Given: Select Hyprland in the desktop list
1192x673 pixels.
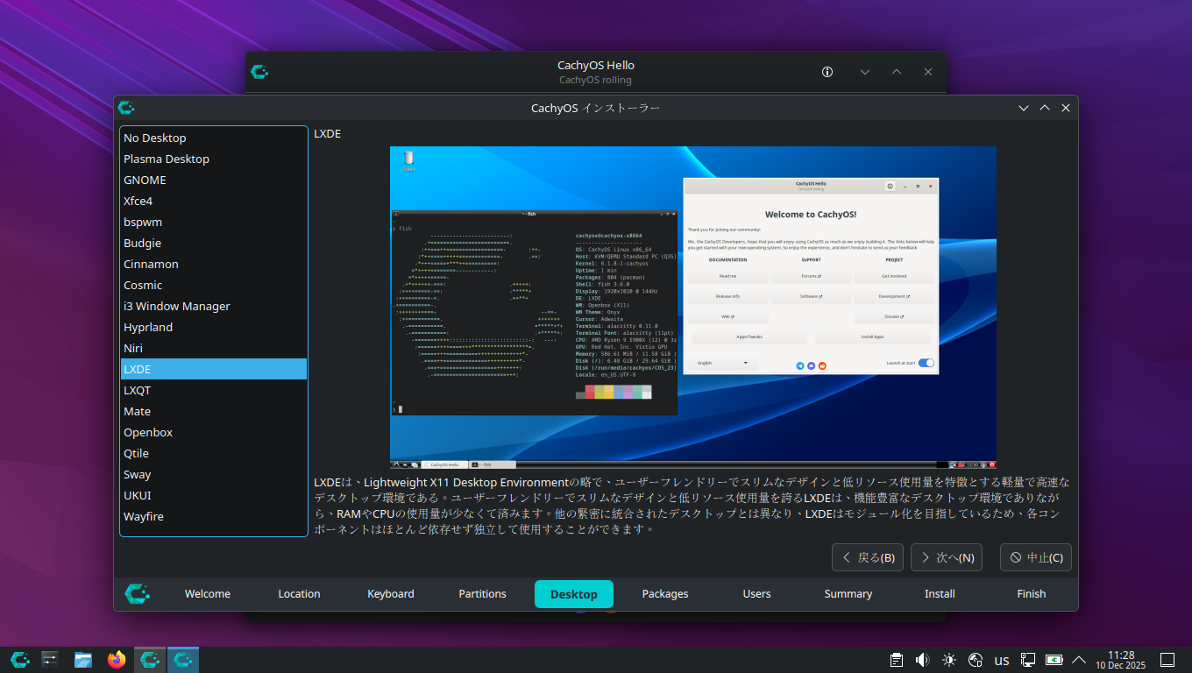Looking at the screenshot, I should click(148, 327).
